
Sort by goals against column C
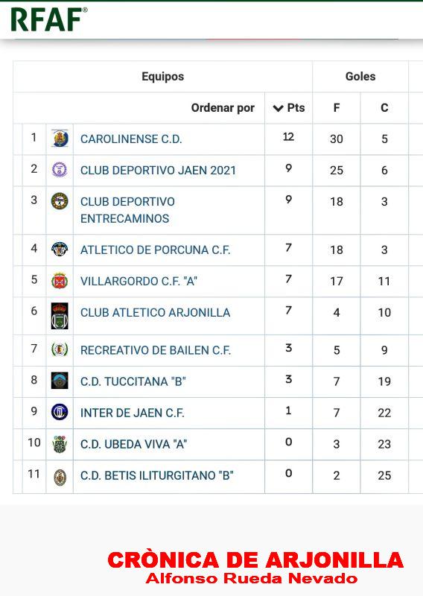(384, 107)
